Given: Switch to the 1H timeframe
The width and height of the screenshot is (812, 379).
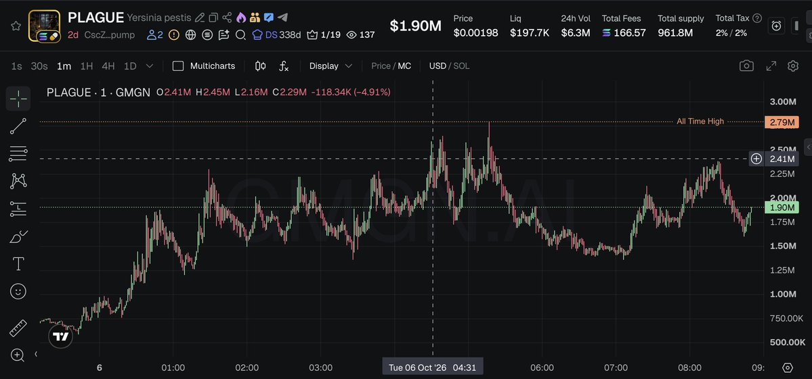Looking at the screenshot, I should click(87, 66).
